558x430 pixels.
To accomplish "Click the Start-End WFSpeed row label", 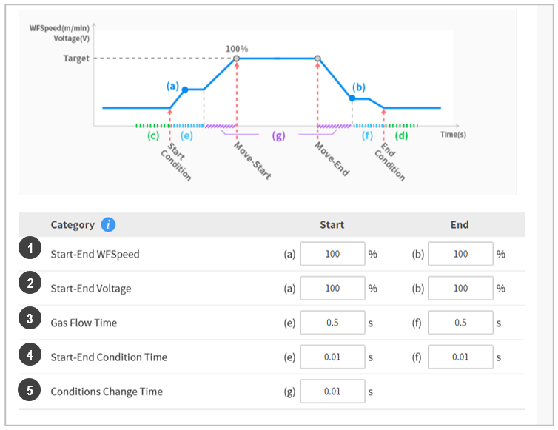I will (95, 254).
